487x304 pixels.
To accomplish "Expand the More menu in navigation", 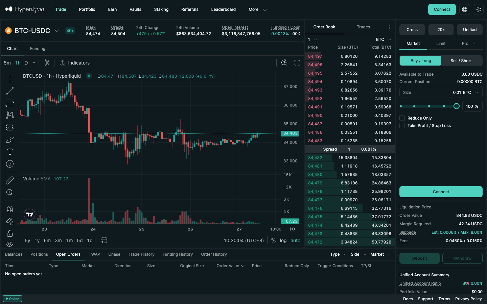I will 258,9.
